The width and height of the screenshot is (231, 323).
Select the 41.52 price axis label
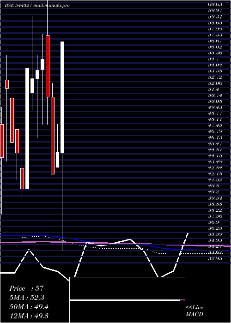coord(215,179)
